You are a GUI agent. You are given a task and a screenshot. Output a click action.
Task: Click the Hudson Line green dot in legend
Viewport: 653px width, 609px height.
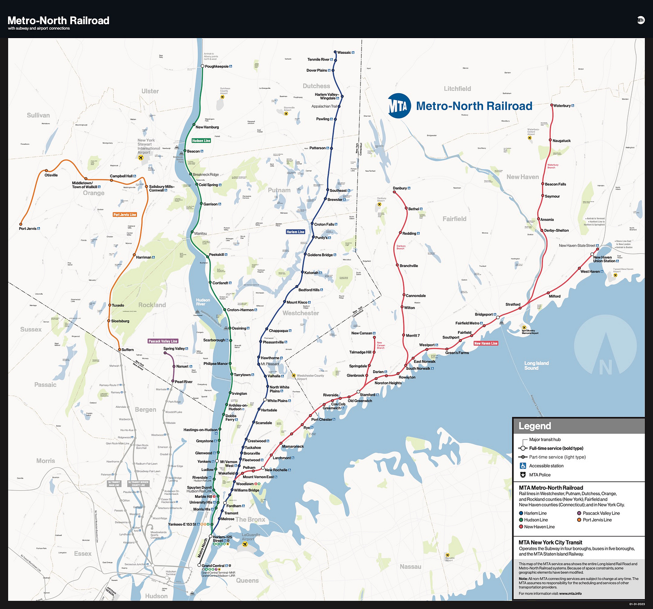pos(521,520)
